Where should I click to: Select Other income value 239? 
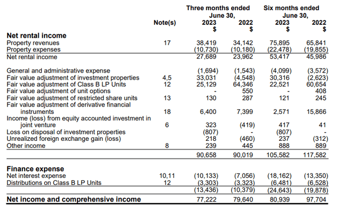point(211,146)
